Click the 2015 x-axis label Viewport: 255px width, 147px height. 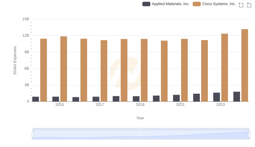tap(60, 105)
